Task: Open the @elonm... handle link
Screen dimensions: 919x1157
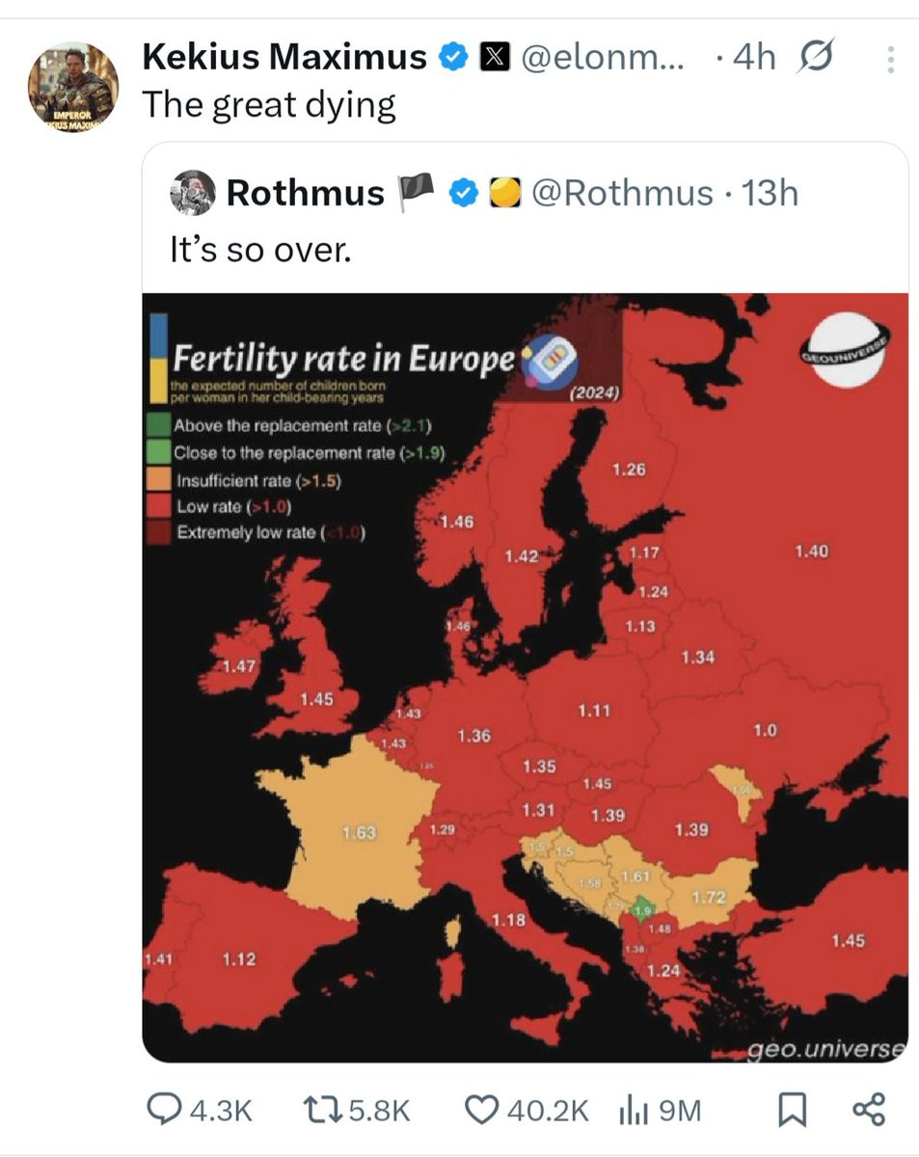Action: [x=604, y=59]
